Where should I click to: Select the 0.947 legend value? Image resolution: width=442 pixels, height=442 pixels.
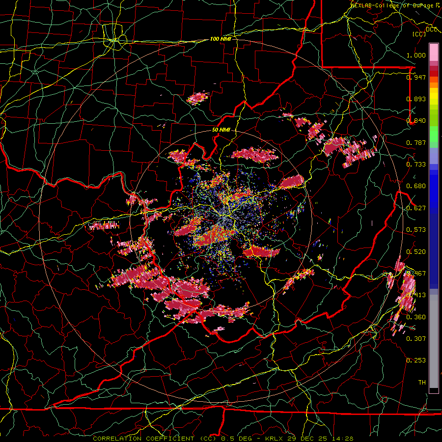tap(416, 77)
